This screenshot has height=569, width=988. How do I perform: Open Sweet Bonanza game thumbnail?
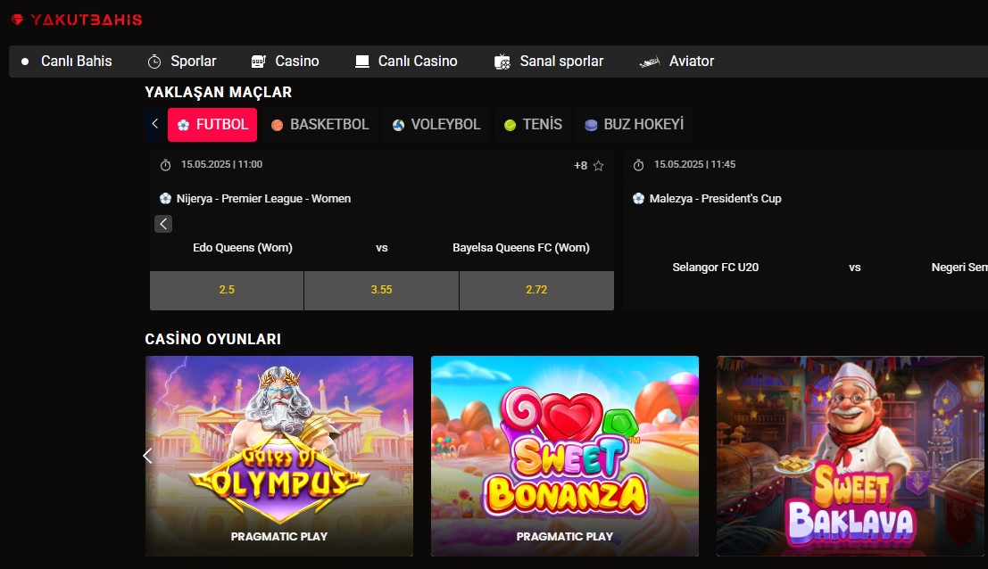pyautogui.click(x=564, y=456)
